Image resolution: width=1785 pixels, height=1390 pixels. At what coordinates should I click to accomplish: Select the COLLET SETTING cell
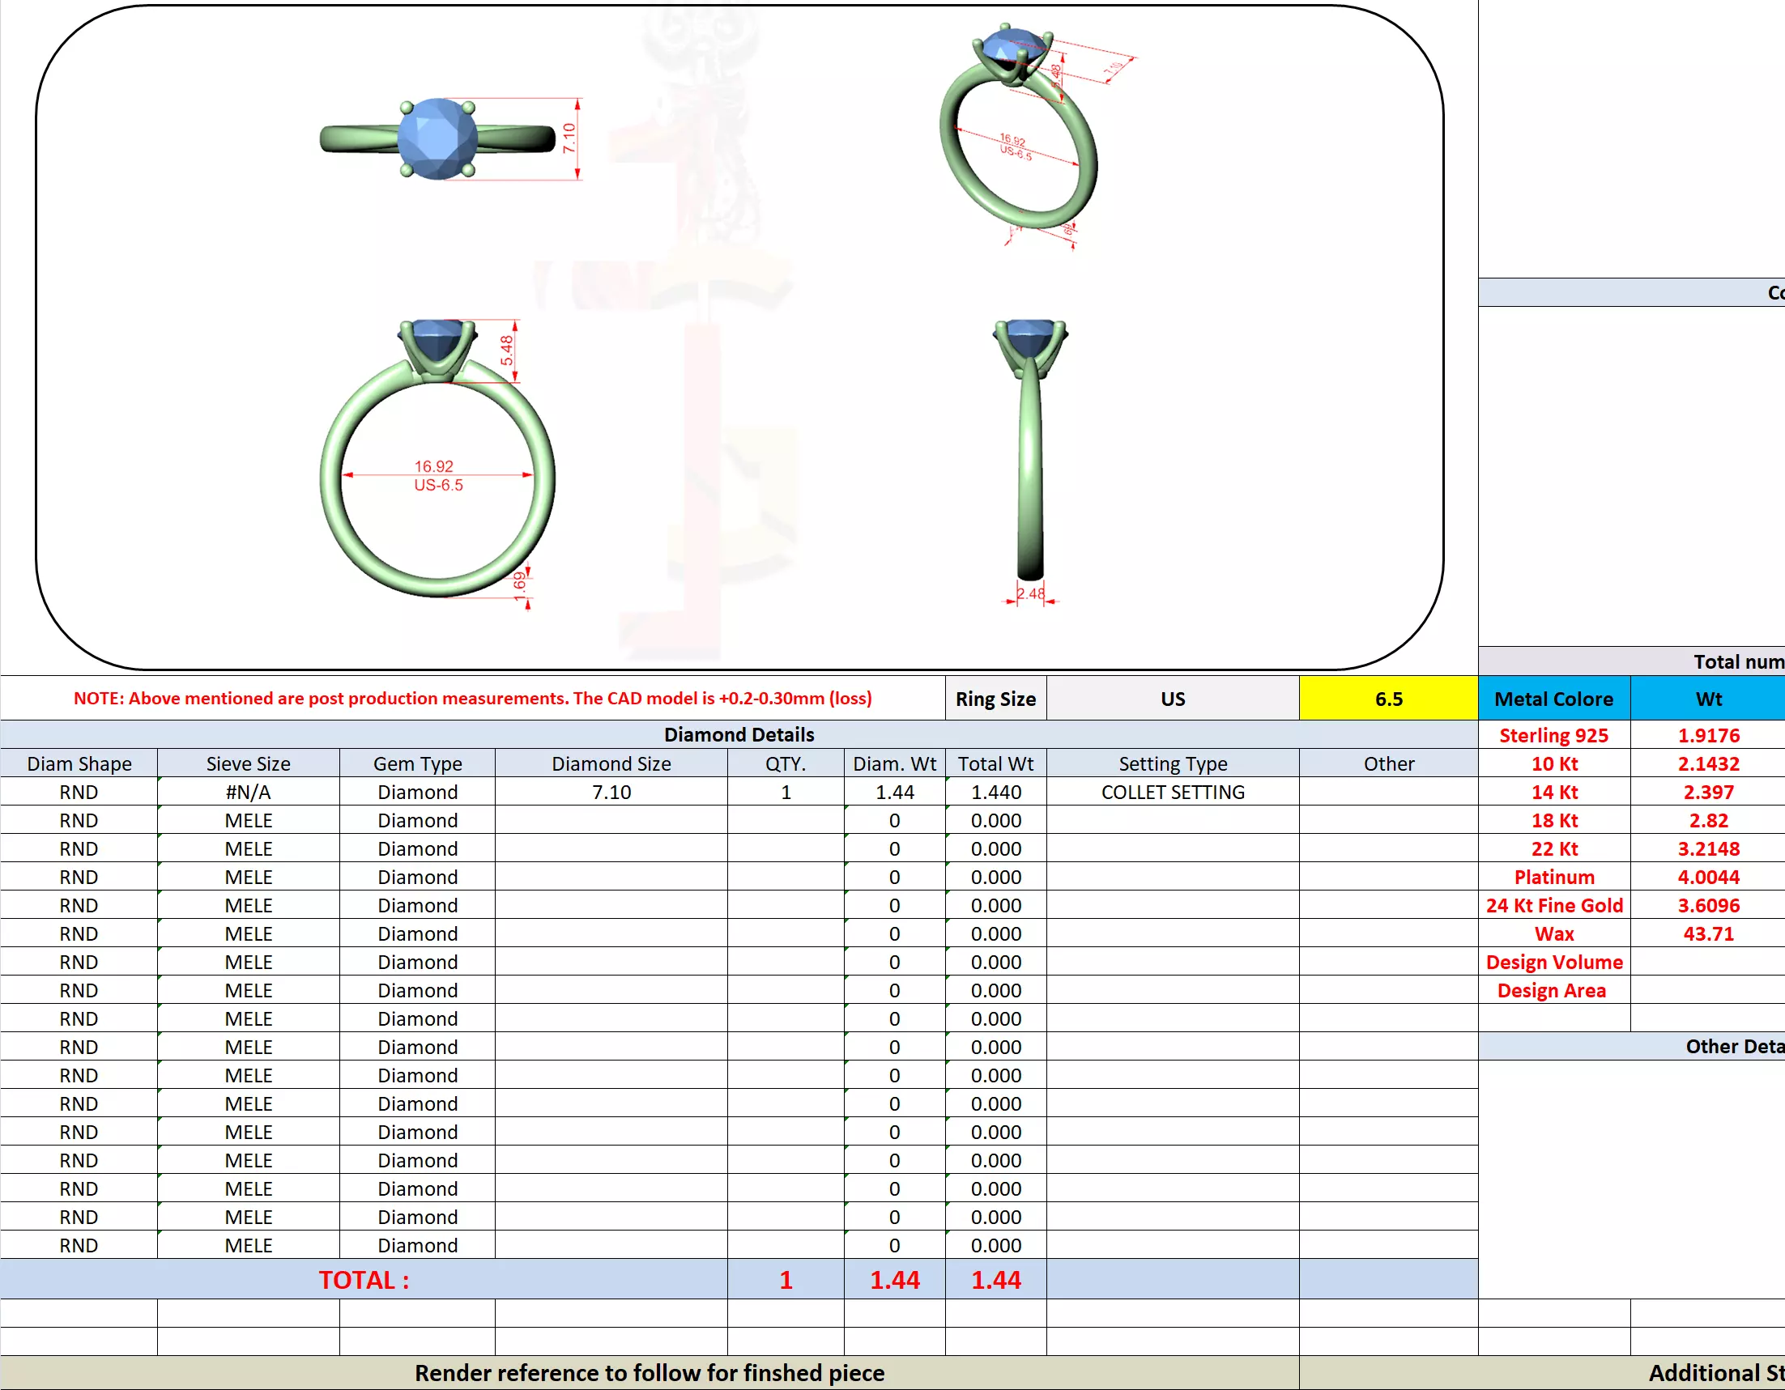coord(1172,792)
